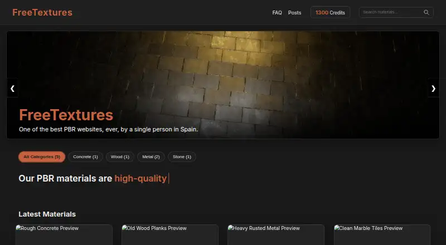Screen dimensions: 446x245
Task: Open the Clean Marble Tiles Preview card
Action: coord(382,235)
